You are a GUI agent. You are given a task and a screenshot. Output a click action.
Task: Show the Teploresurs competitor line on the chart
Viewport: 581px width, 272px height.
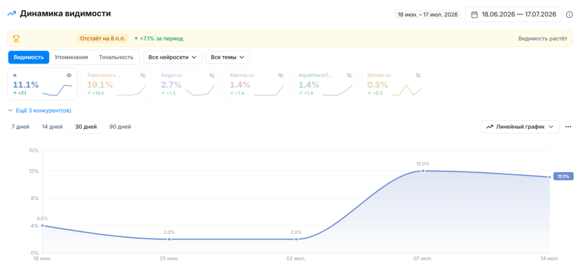[x=143, y=75]
